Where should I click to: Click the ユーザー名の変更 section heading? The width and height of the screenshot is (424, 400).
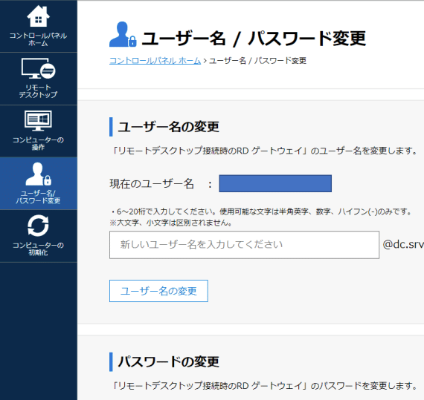tap(168, 127)
